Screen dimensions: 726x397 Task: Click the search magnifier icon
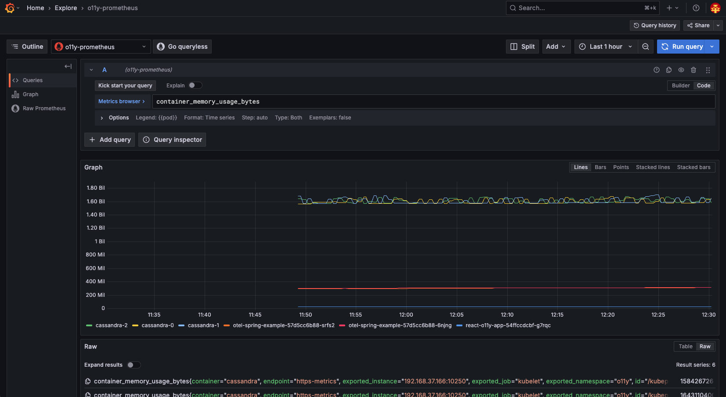click(513, 8)
